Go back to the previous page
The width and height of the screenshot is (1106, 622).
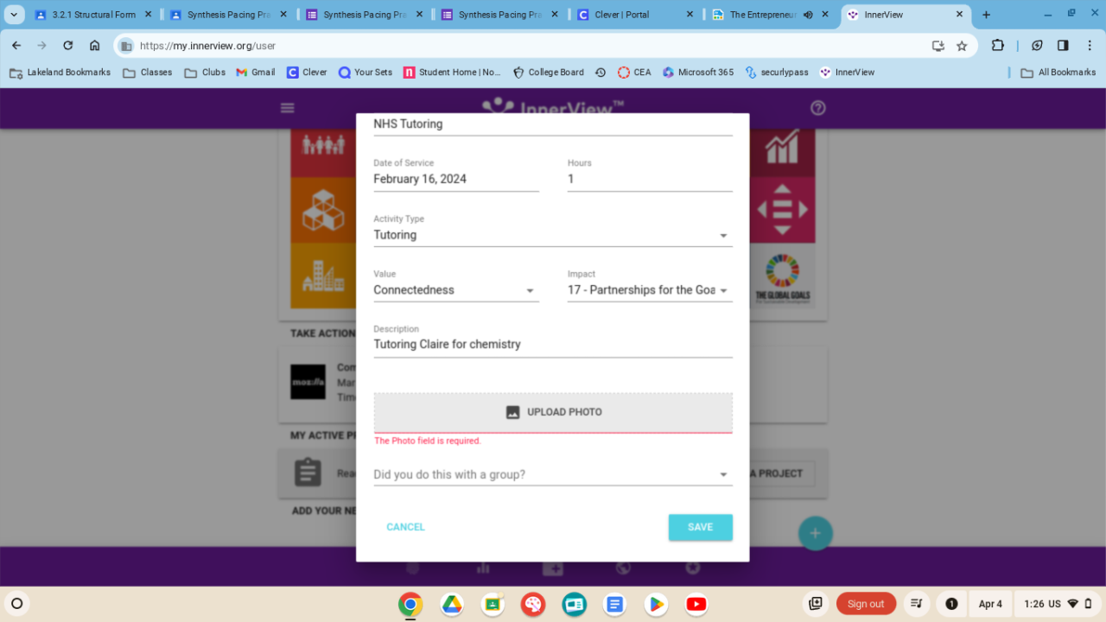tap(16, 46)
